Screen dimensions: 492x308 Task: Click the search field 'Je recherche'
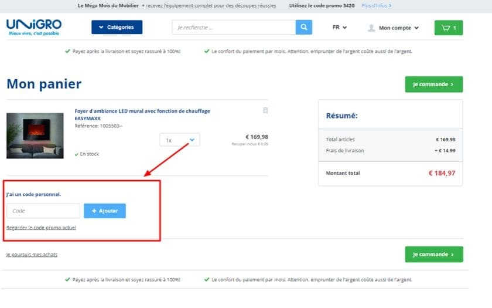point(234,28)
